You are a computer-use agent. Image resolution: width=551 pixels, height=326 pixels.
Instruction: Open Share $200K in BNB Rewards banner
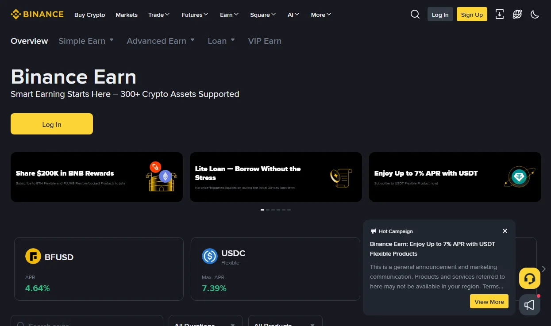tap(96, 177)
